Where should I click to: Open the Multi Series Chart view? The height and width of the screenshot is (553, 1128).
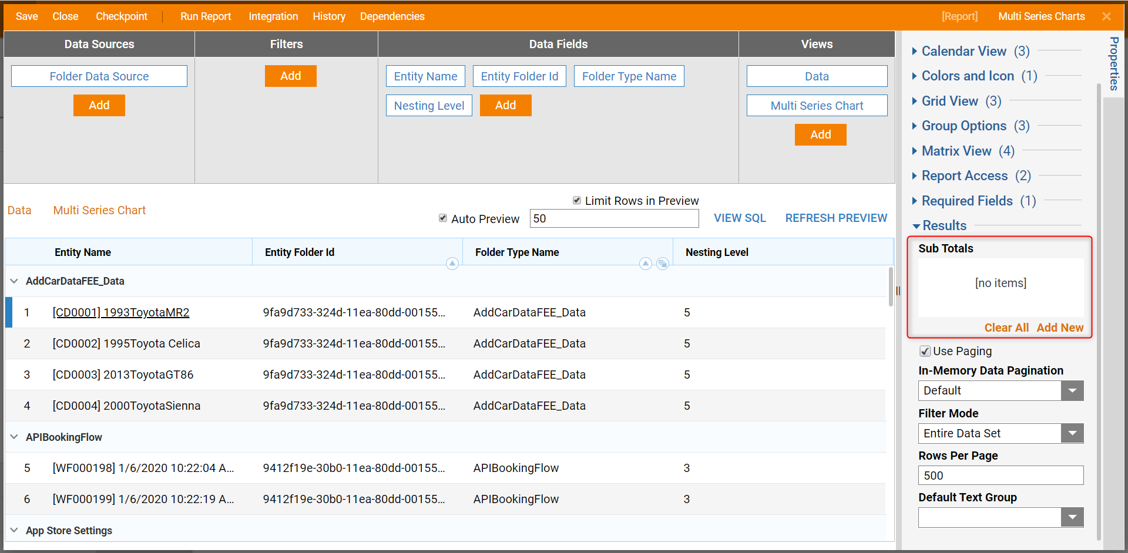817,106
